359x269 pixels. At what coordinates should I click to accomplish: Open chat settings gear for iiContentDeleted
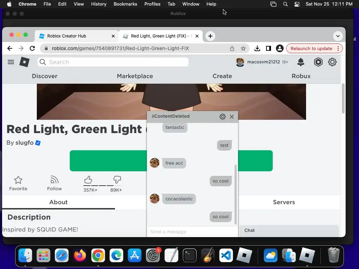coord(222,117)
